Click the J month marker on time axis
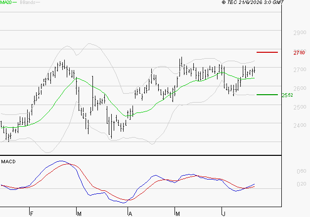Screen dimensions: 310x217 pos(224,214)
